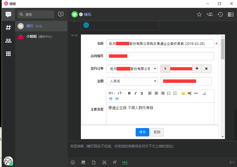Insert a numbered list in the editor
This screenshot has width=237, height=167.
click(169, 93)
